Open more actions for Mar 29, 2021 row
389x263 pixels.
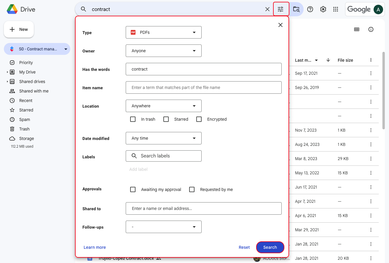pos(371,230)
